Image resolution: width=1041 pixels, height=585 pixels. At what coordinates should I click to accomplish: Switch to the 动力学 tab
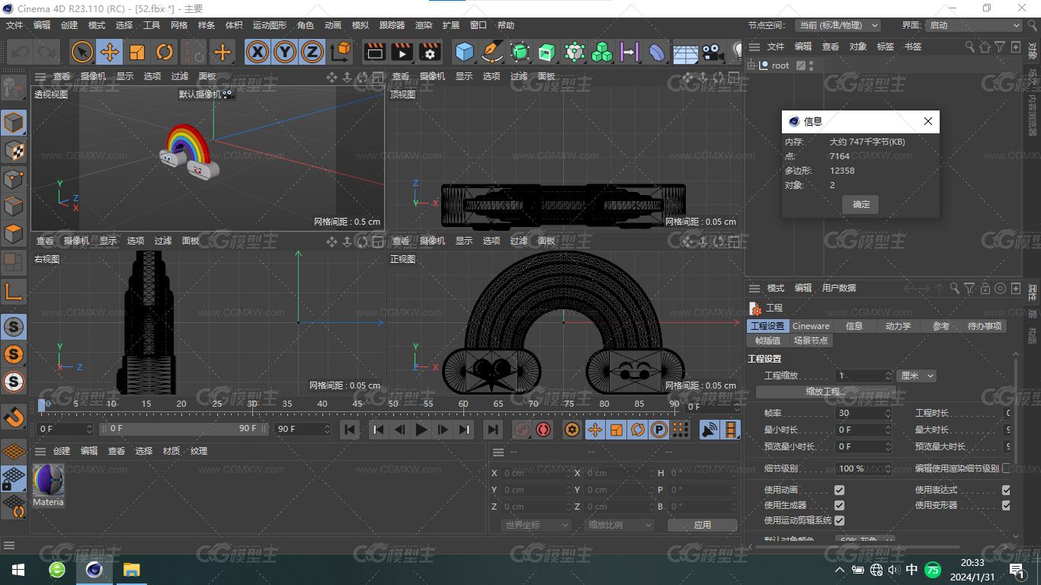(898, 326)
